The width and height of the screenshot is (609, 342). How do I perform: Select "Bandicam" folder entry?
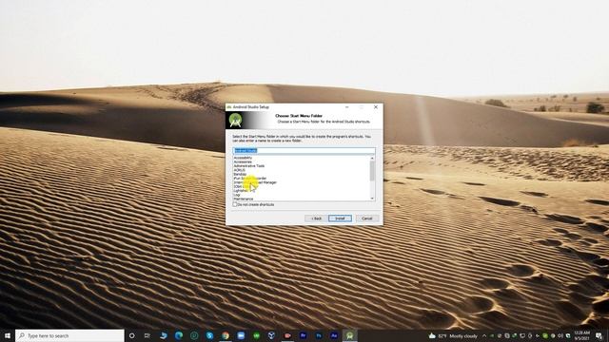pyautogui.click(x=240, y=174)
